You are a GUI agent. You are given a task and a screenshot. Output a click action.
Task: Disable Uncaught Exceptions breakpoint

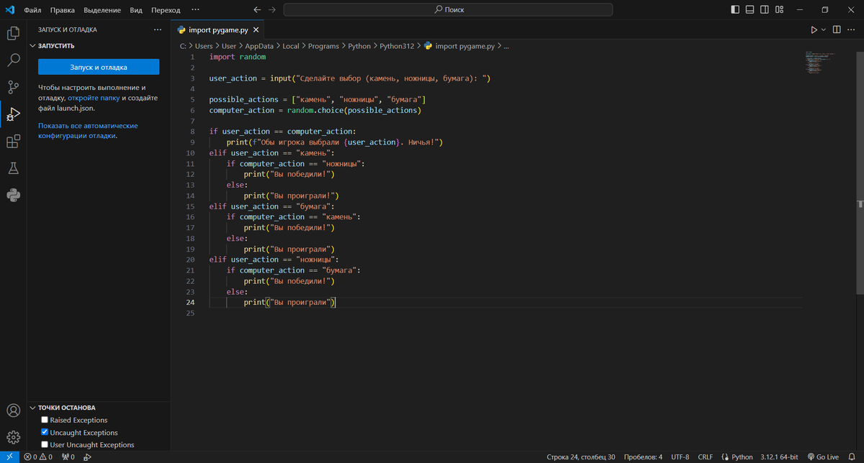tap(45, 433)
